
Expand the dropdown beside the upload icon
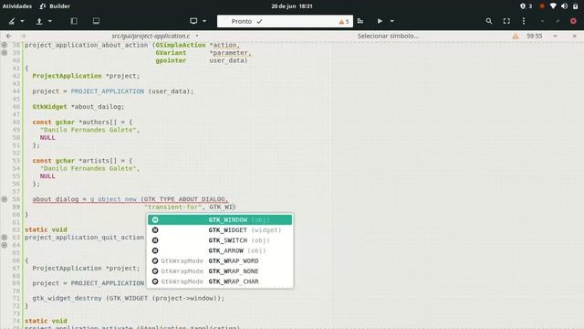tap(50, 21)
